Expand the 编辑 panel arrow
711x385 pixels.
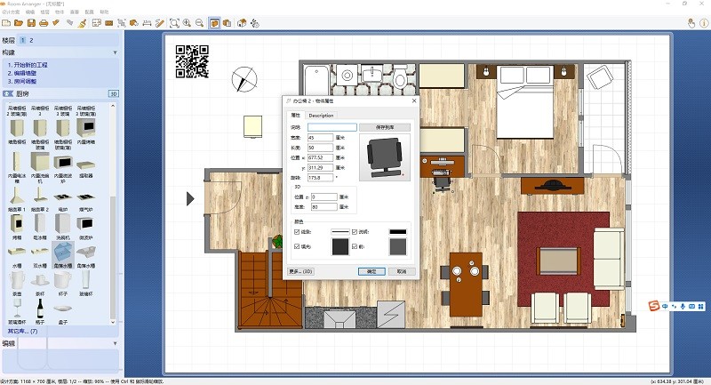tap(115, 342)
